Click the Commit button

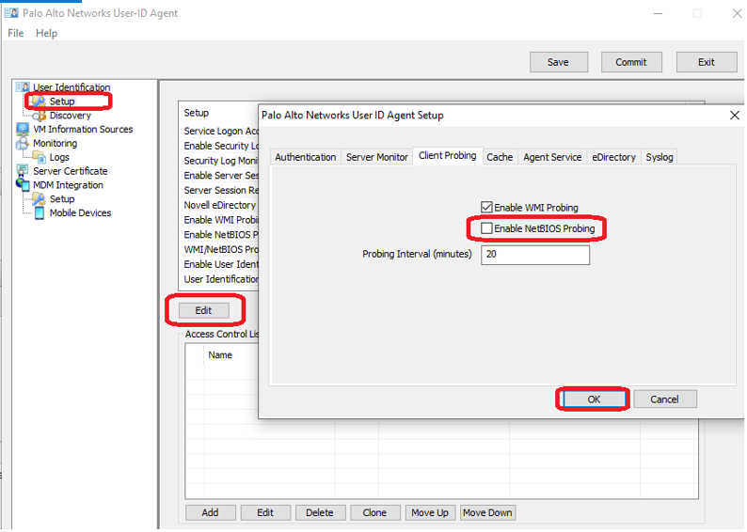coord(631,62)
